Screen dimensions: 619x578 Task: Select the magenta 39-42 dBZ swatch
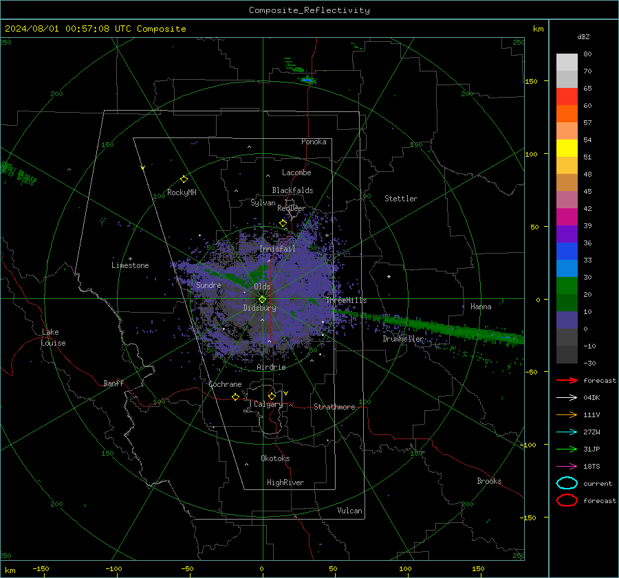tap(567, 217)
